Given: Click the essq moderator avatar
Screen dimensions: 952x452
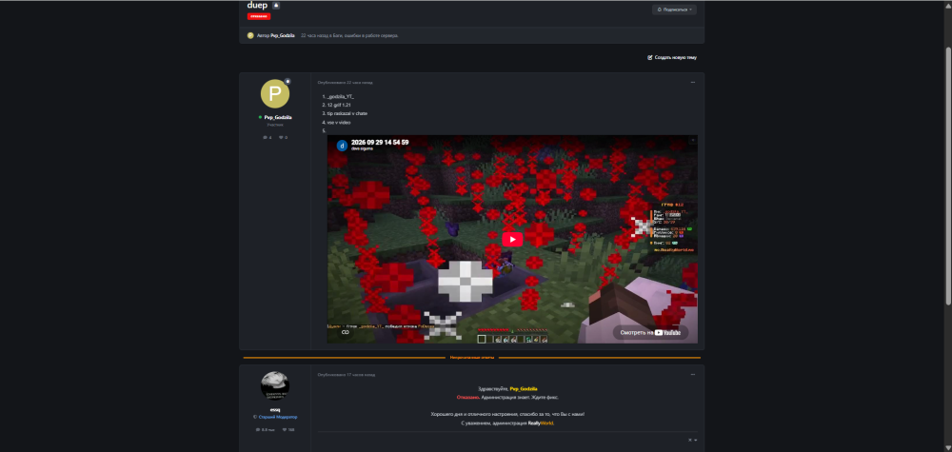Looking at the screenshot, I should pos(275,386).
